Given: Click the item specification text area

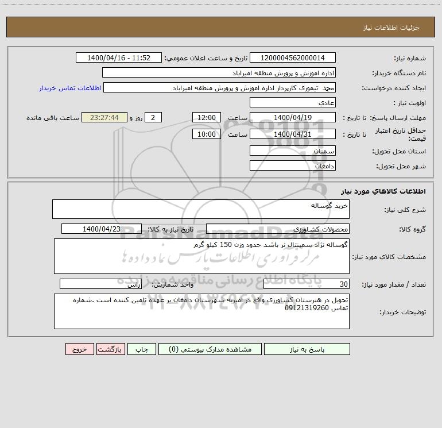Looking at the screenshot, I should pos(201,256).
